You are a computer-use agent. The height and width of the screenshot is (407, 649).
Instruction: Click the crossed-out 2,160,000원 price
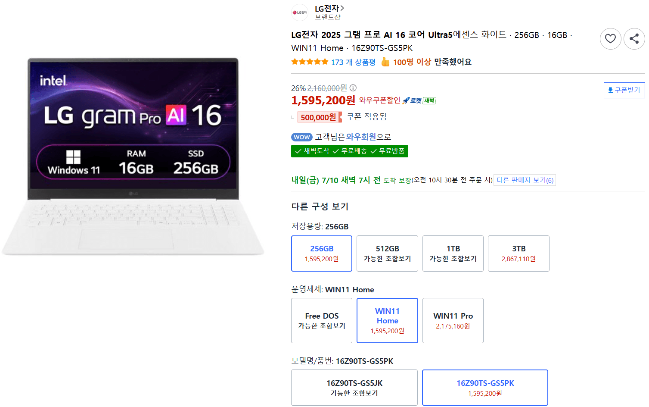click(327, 88)
